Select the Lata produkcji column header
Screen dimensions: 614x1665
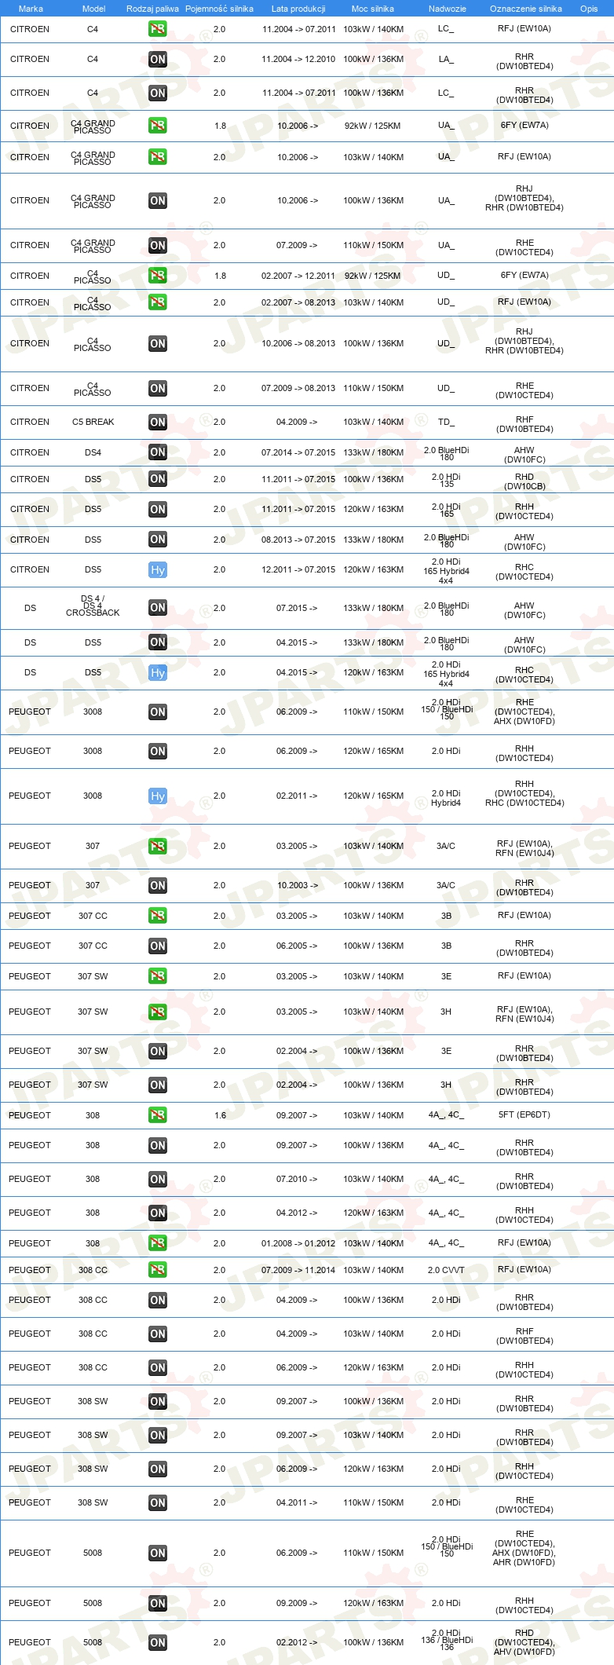(298, 9)
